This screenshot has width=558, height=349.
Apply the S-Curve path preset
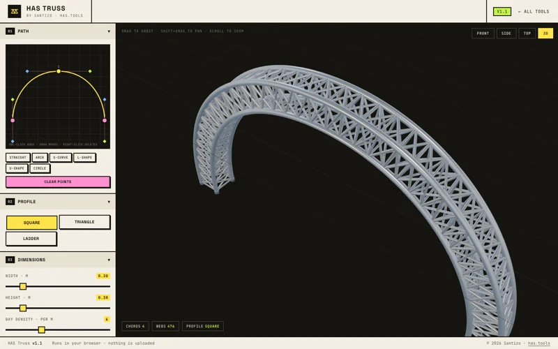[61, 158]
